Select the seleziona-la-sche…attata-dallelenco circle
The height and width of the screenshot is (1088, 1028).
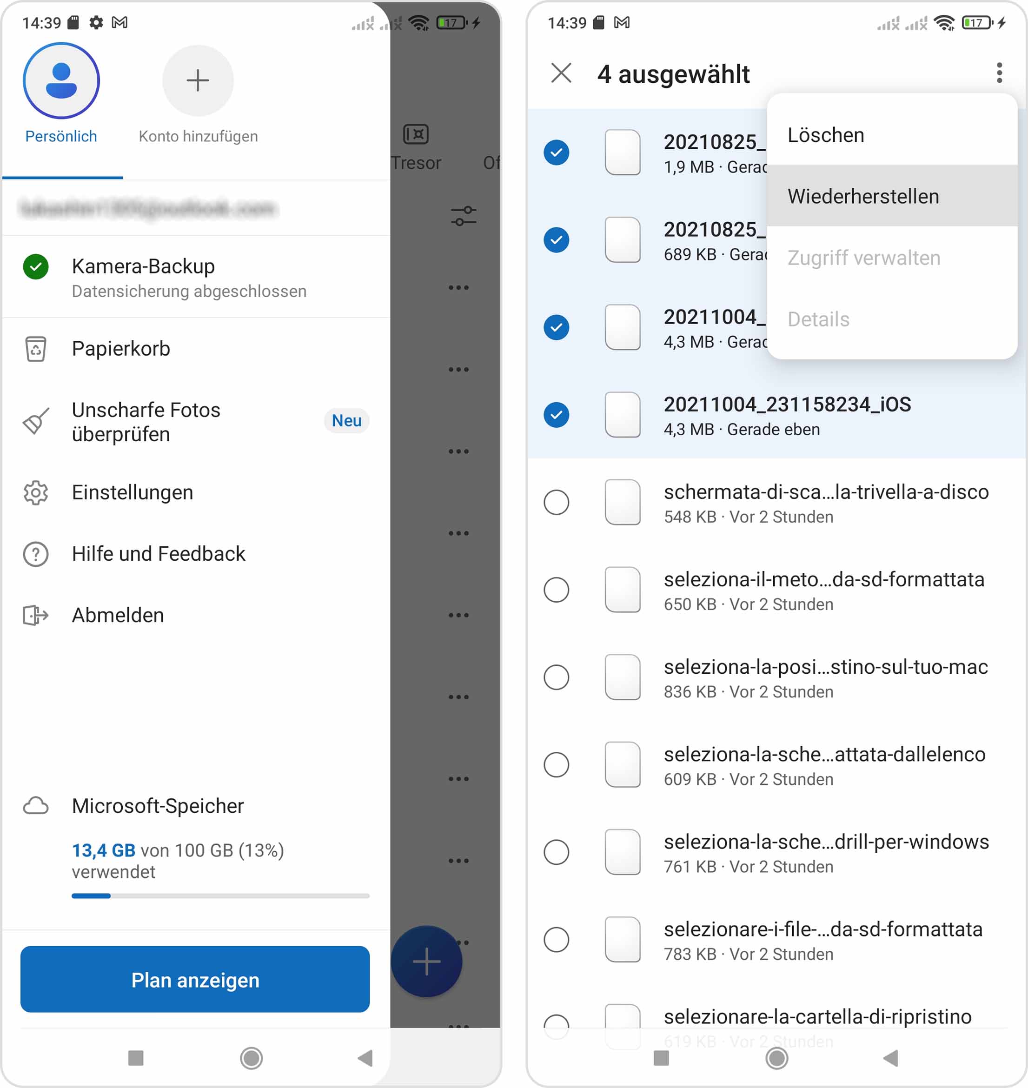[x=556, y=764]
